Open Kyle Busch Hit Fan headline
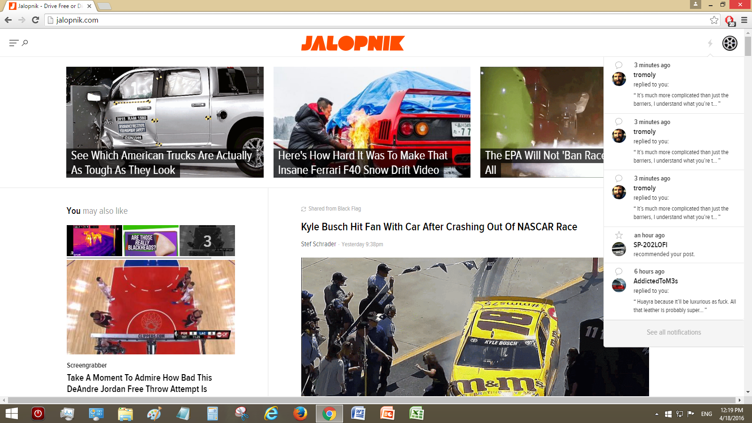 [439, 227]
